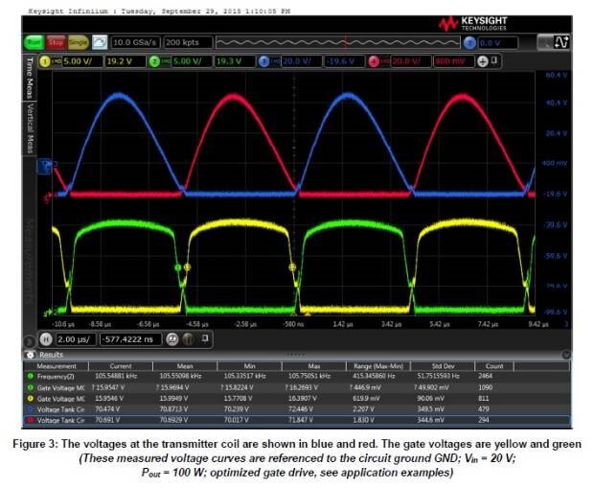Screen dimensions: 594x488
Task: Click the red Stop button
Action: 56,42
